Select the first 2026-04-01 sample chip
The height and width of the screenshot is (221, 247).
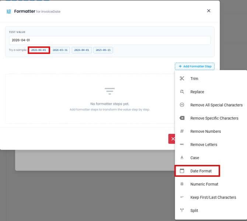point(39,50)
